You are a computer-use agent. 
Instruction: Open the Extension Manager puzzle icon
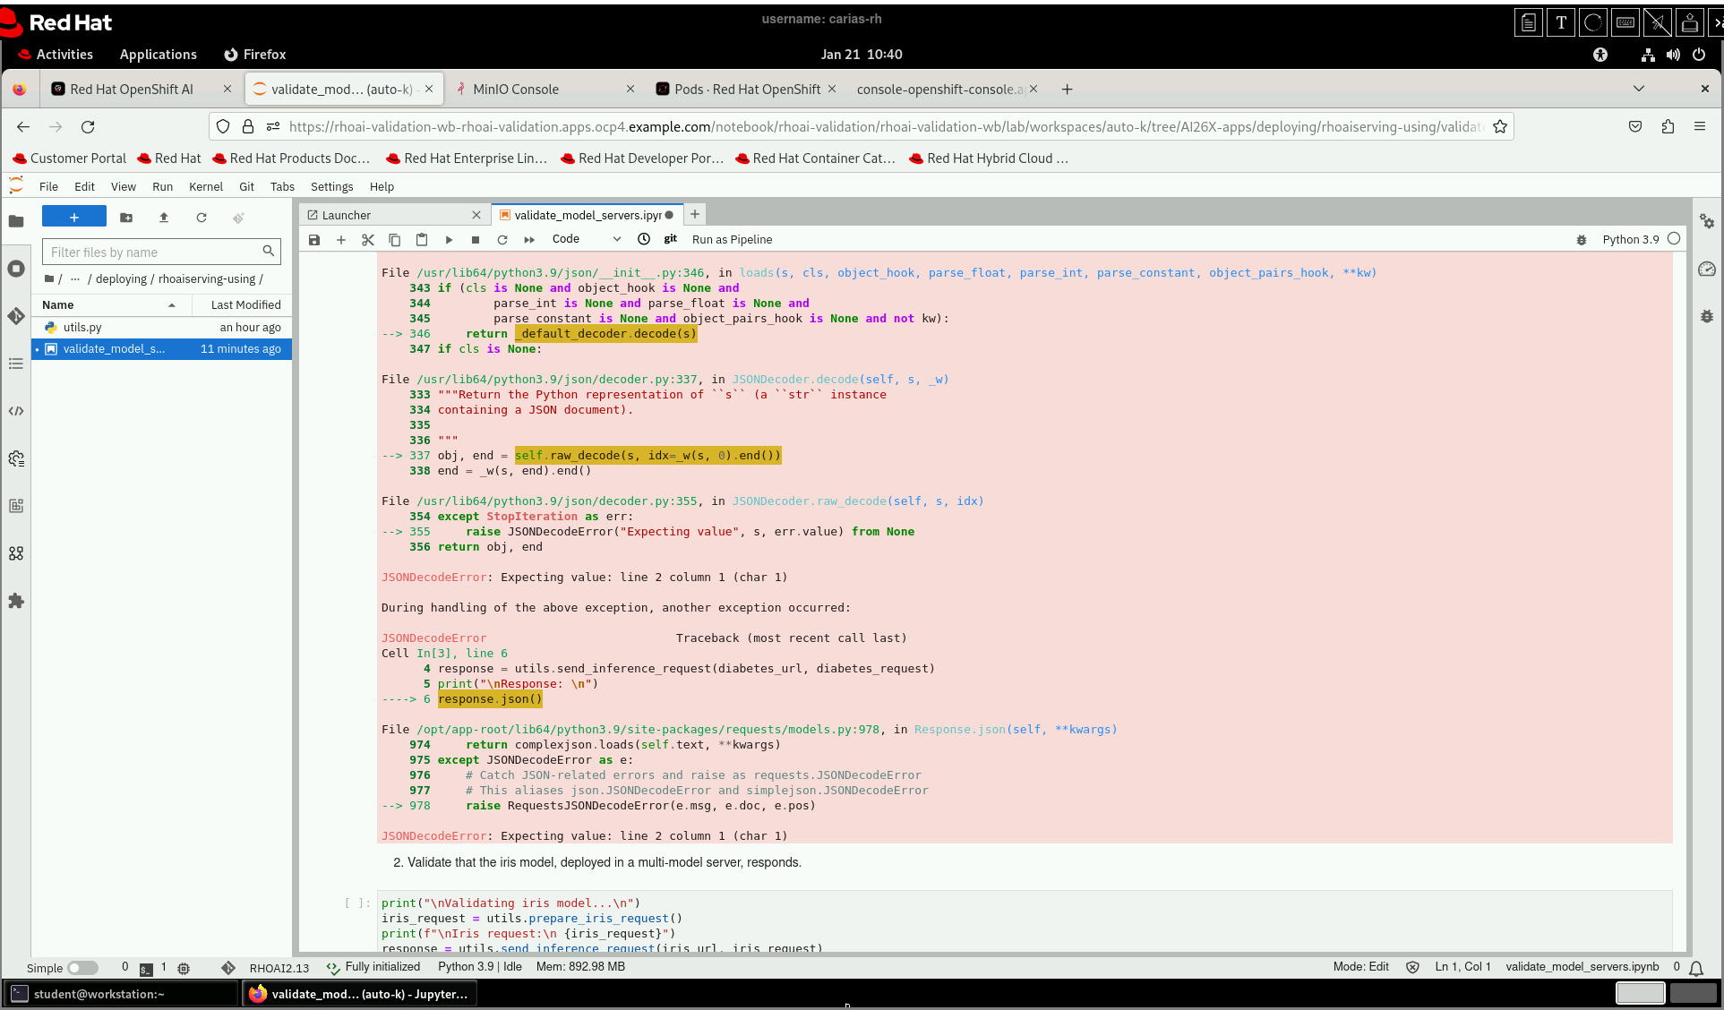(16, 601)
